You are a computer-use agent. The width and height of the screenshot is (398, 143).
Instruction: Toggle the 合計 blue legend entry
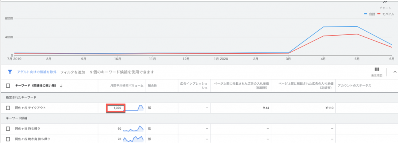click(x=369, y=14)
